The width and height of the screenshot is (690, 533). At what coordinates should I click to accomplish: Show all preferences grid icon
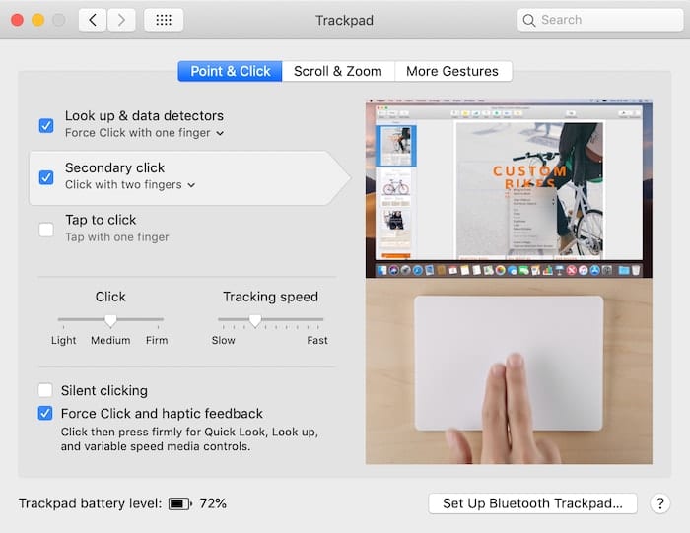coord(163,20)
